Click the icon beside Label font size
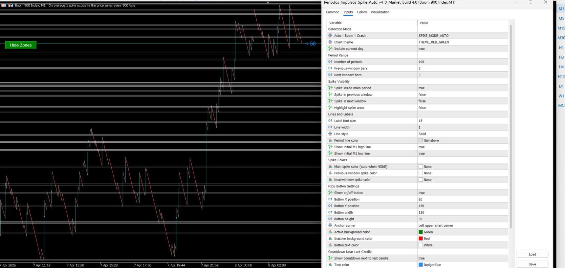 (x=330, y=120)
